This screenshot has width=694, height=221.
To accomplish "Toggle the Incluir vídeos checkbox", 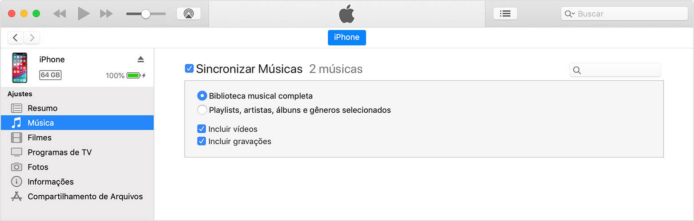I will point(202,129).
